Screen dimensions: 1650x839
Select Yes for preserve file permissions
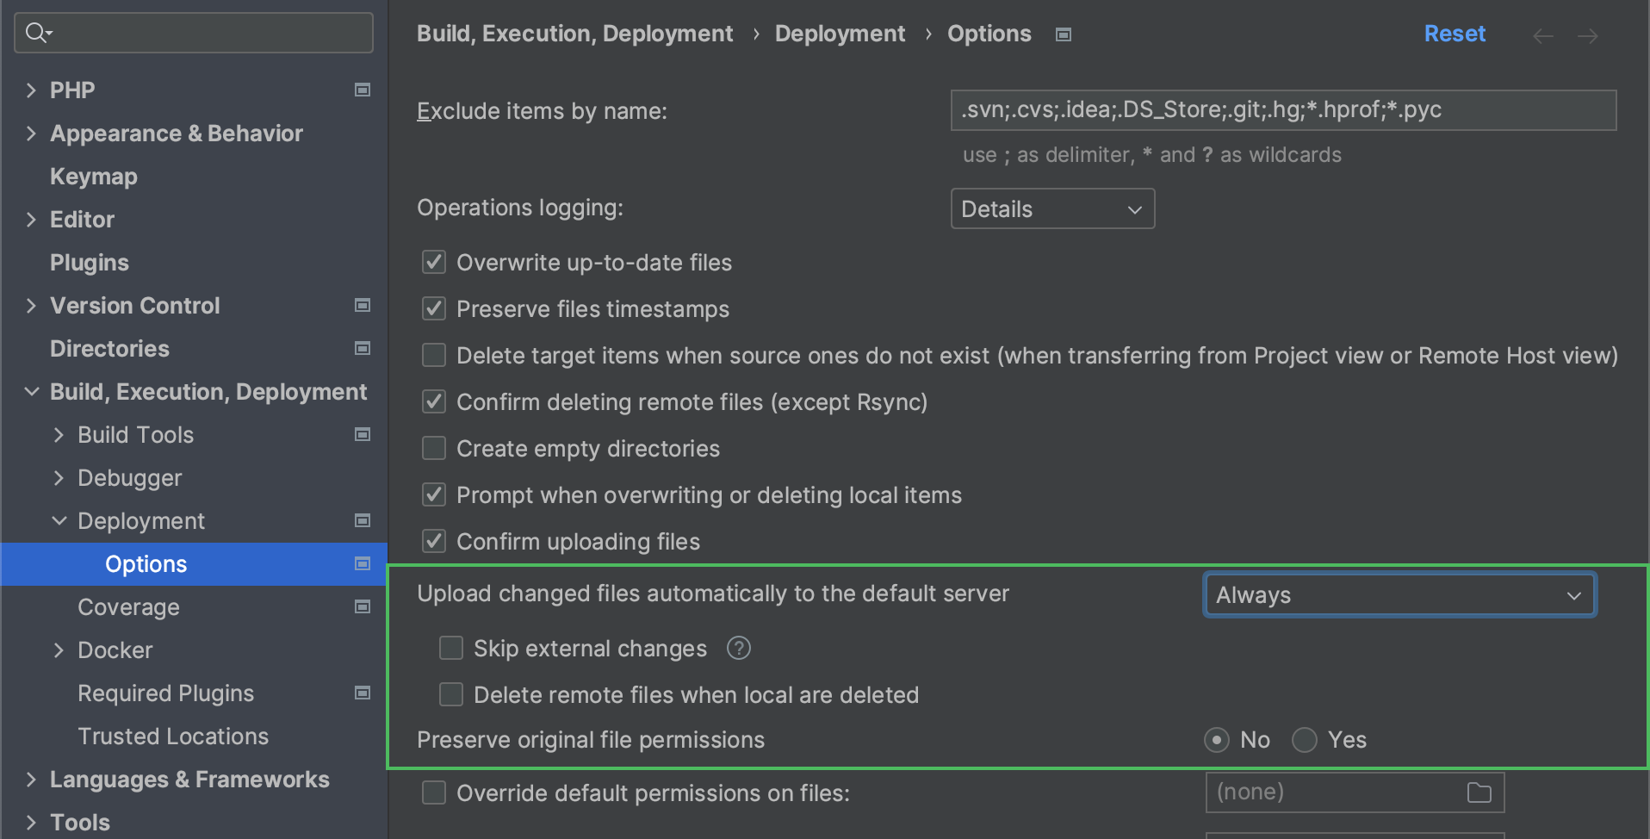pos(1305,740)
